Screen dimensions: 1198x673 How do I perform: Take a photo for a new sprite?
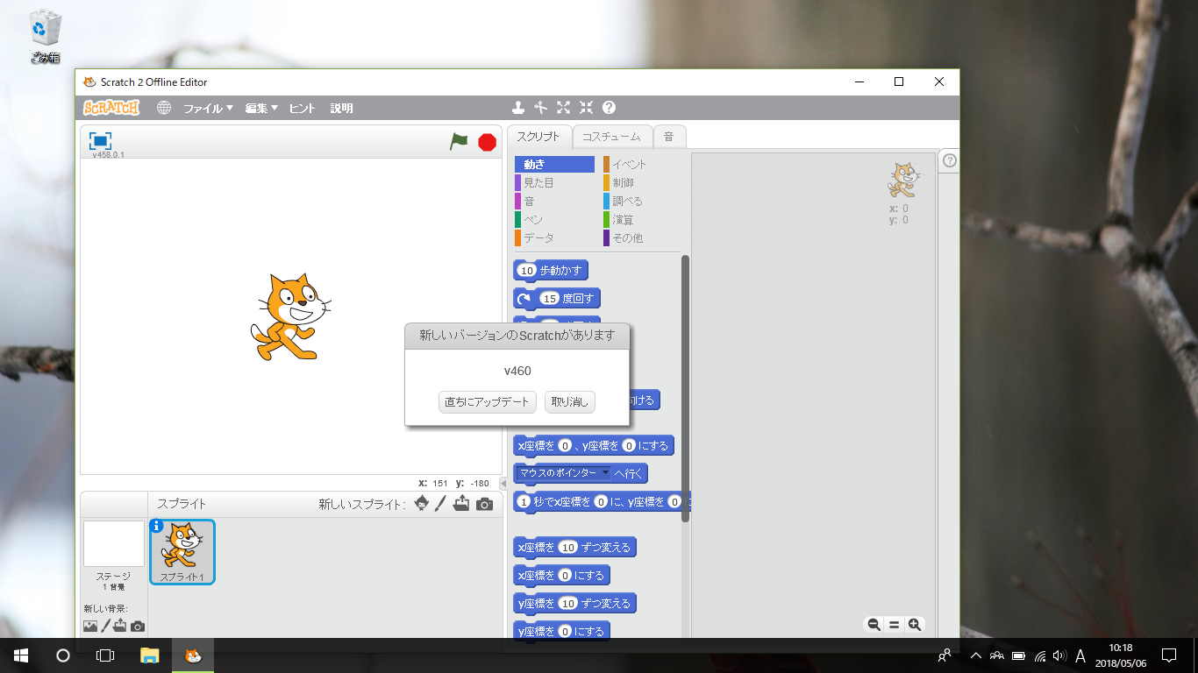pos(485,504)
